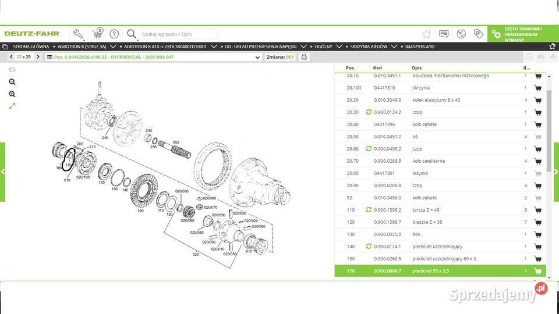559x314 pixels.
Task: Add pierścień 55 x 2.5 to cart
Action: coord(537,271)
